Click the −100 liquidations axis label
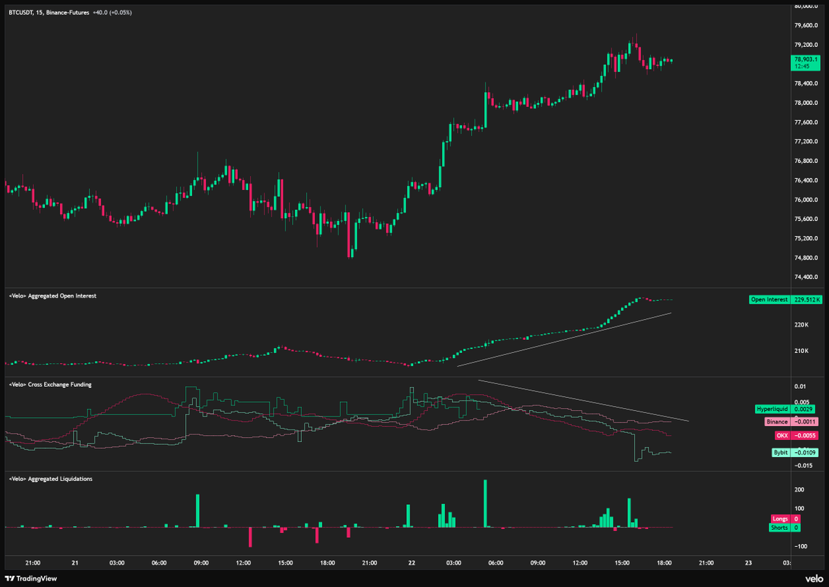The height and width of the screenshot is (587, 829). pyautogui.click(x=801, y=546)
